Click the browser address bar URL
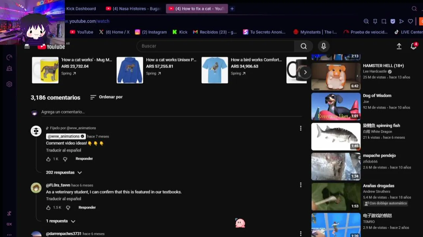The image size is (423, 237). pyautogui.click(x=87, y=21)
